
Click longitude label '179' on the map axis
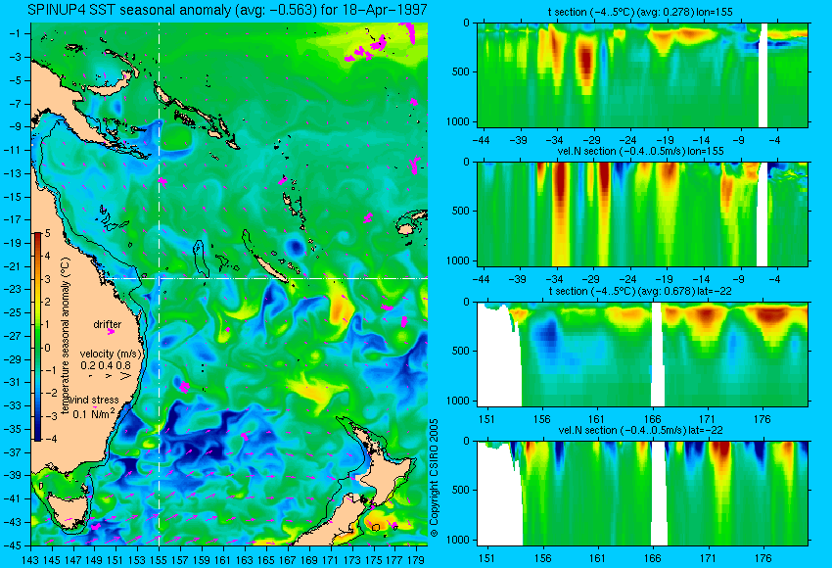[415, 559]
